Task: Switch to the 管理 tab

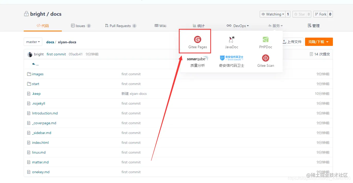Action: (x=314, y=26)
